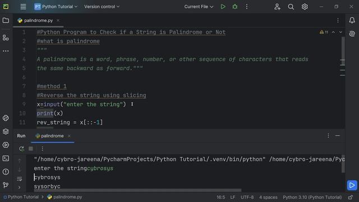Click the 11 warnings inspection indicator

tap(324, 32)
